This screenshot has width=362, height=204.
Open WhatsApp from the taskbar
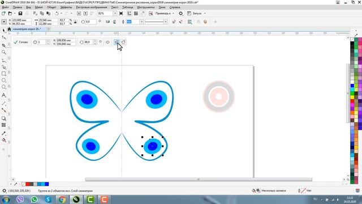tap(34, 199)
